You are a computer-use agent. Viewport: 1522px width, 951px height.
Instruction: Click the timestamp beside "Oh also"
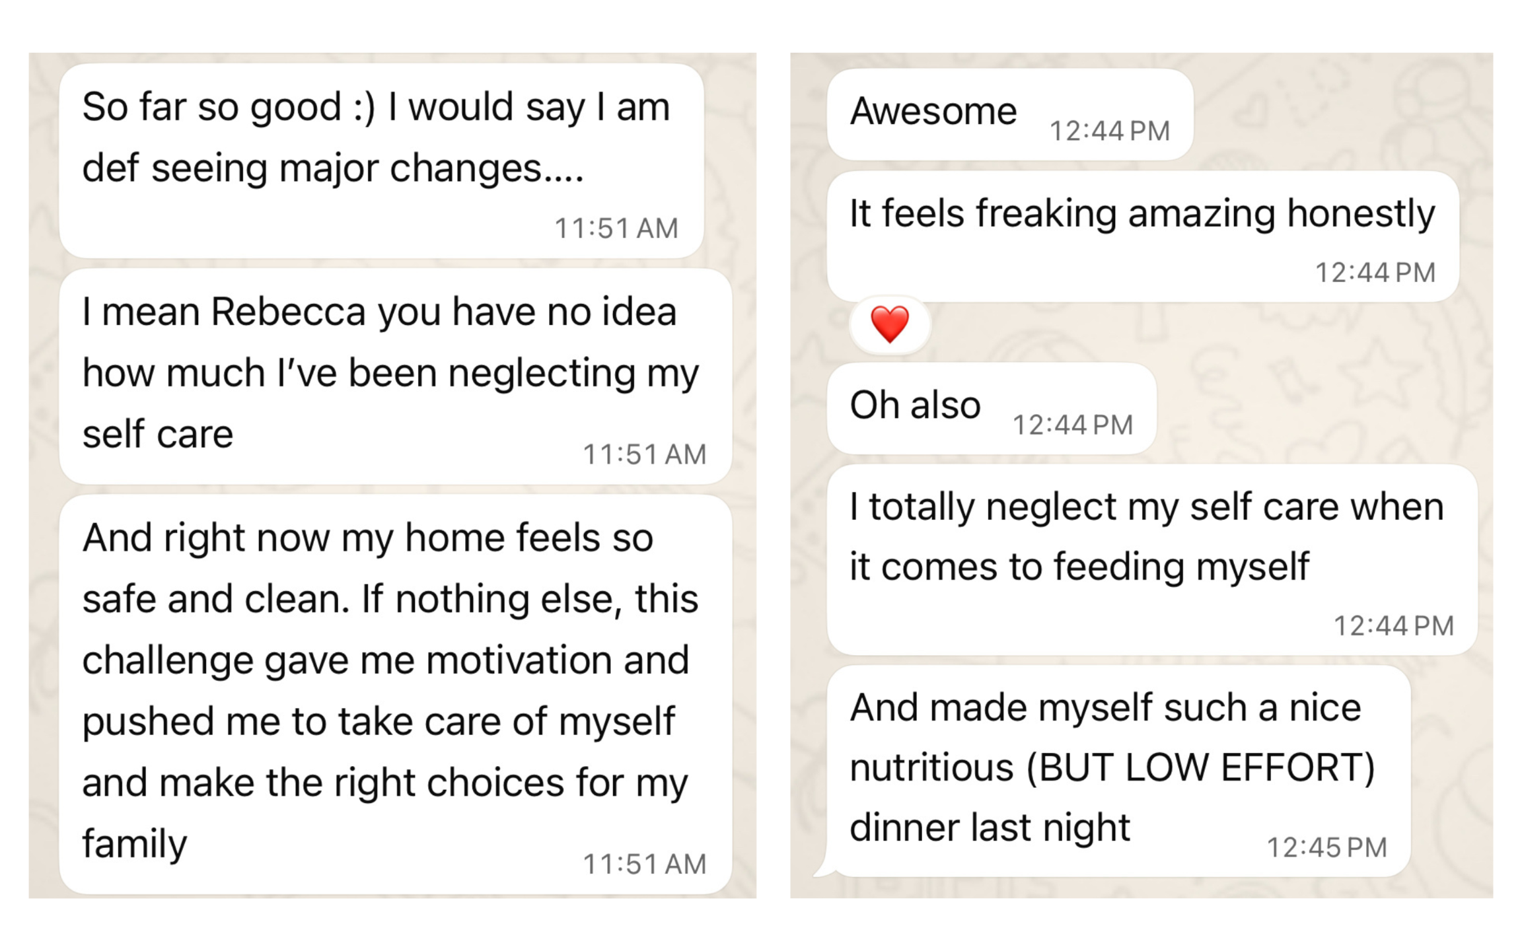1072,425
